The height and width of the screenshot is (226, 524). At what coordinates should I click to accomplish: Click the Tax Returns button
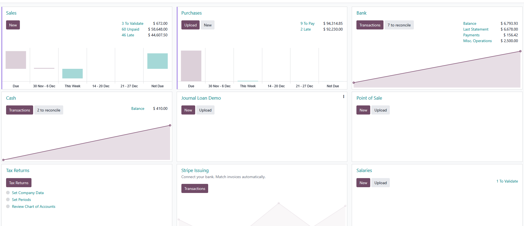point(19,183)
